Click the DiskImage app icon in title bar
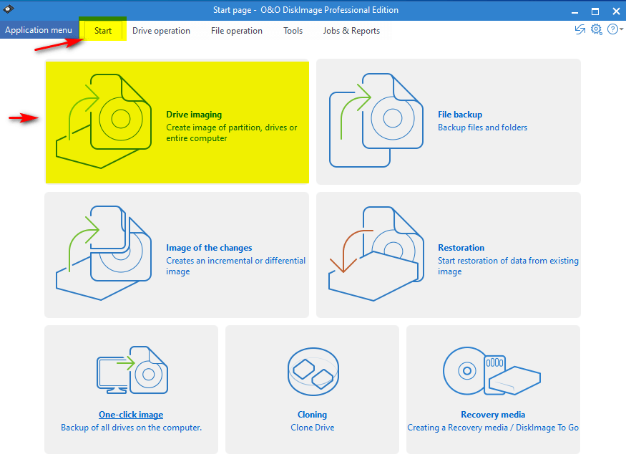 pos(8,9)
